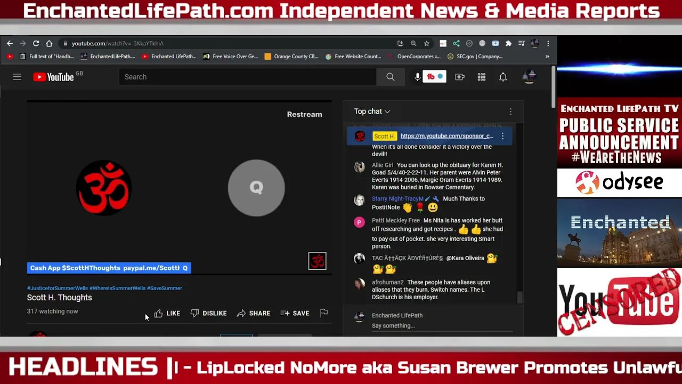Open live chat three-dot options
Screen dimensions: 682x384
point(510,111)
